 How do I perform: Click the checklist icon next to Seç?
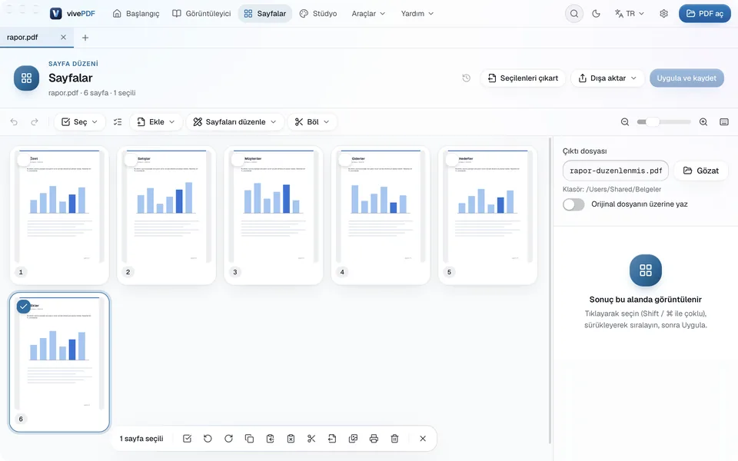click(118, 122)
